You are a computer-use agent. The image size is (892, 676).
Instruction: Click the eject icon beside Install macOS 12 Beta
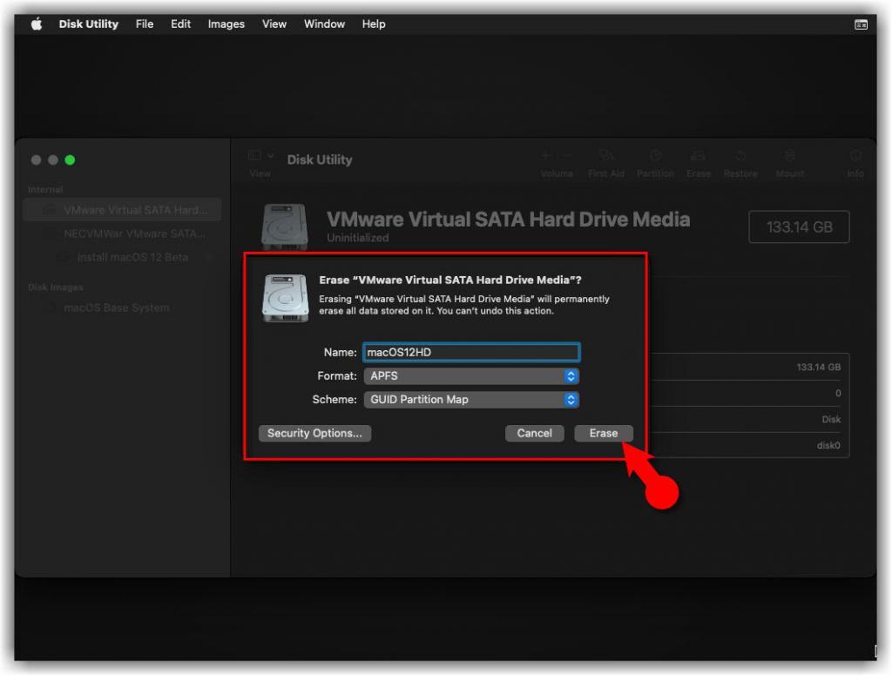pyautogui.click(x=209, y=258)
